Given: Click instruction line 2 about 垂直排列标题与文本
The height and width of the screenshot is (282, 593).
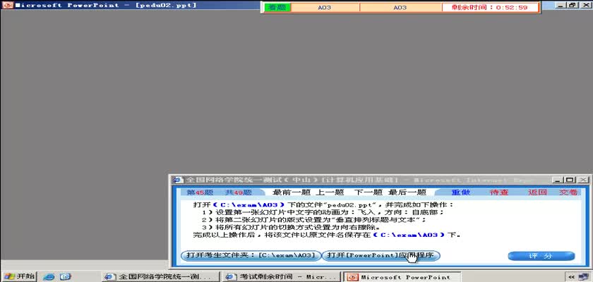Looking at the screenshot, I should pos(314,220).
